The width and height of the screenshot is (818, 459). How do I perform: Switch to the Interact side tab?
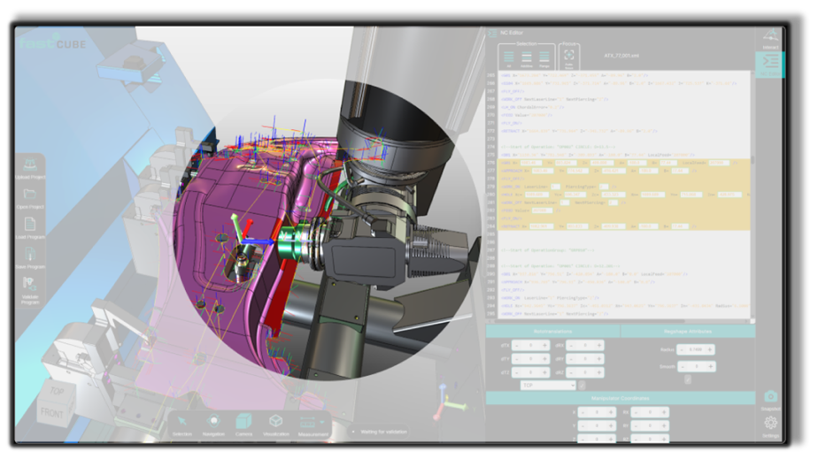coord(770,37)
